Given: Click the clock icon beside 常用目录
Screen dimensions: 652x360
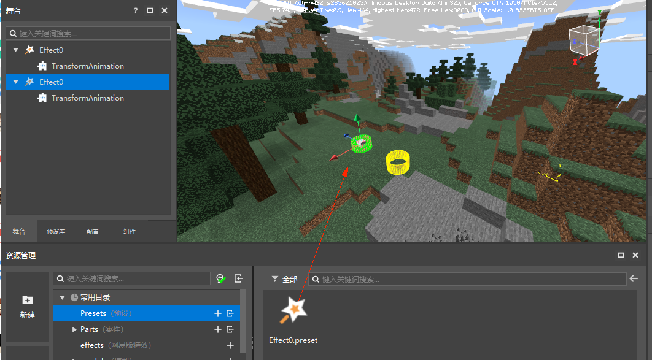Looking at the screenshot, I should pos(74,297).
